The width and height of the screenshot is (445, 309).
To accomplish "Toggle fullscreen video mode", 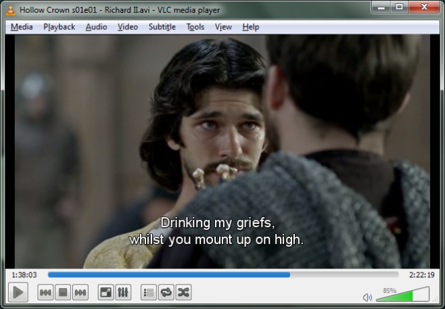I will [x=106, y=292].
